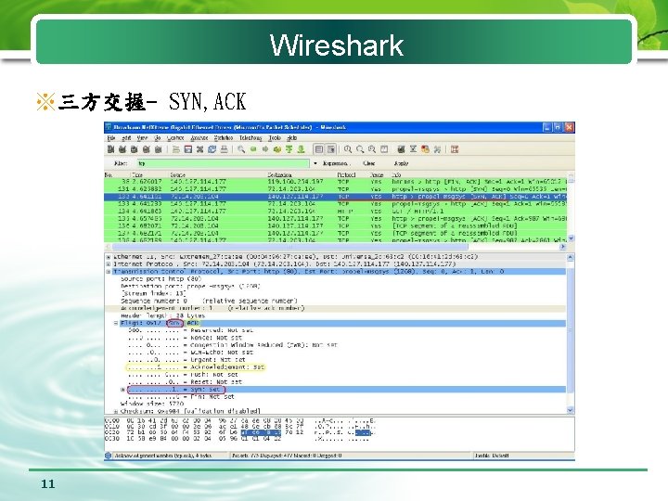Expand the Ethernet II tree node
Screen dimensions: 668x501
(109, 257)
